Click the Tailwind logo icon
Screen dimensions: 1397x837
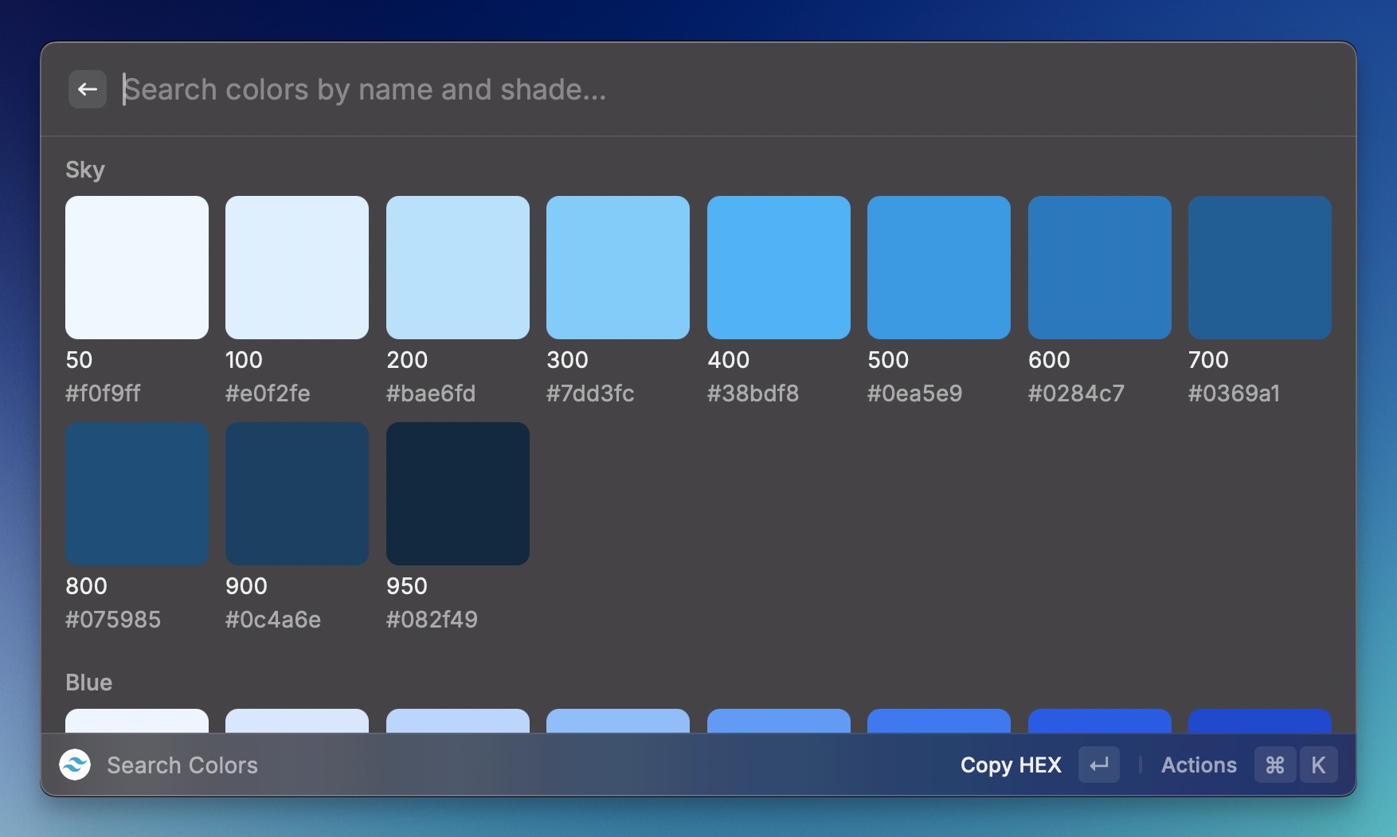point(75,765)
